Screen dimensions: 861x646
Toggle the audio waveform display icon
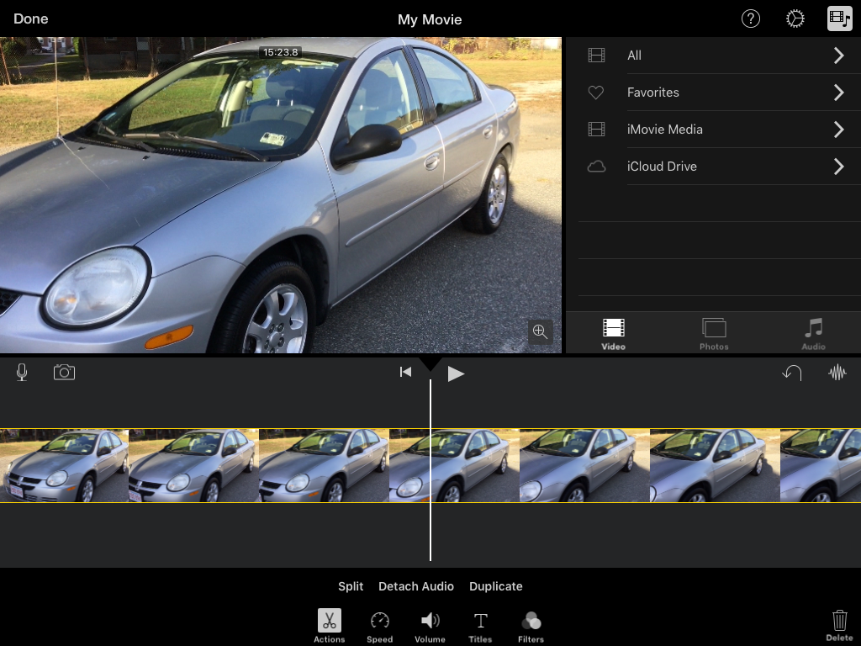(x=837, y=373)
